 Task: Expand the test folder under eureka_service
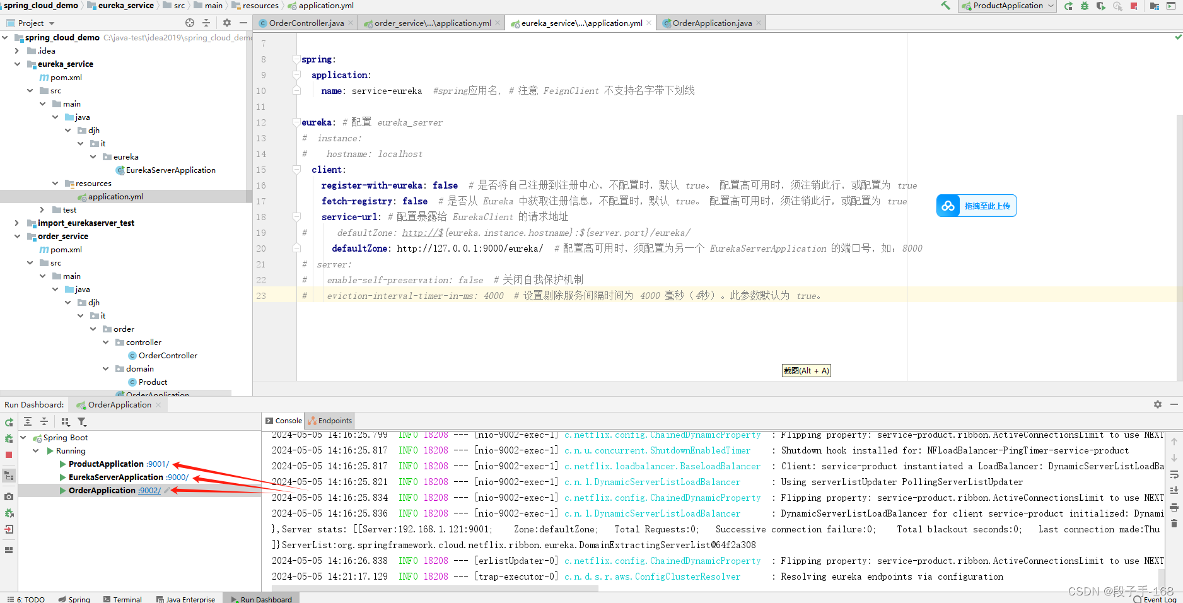(x=42, y=209)
